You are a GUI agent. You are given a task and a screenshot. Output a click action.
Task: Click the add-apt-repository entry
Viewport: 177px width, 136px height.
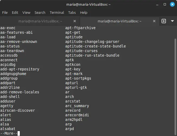pos(20,69)
